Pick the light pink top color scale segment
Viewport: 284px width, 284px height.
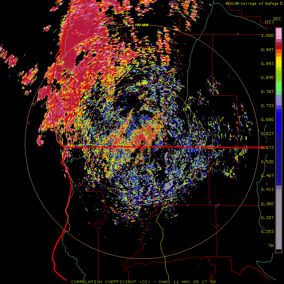pyautogui.click(x=279, y=33)
